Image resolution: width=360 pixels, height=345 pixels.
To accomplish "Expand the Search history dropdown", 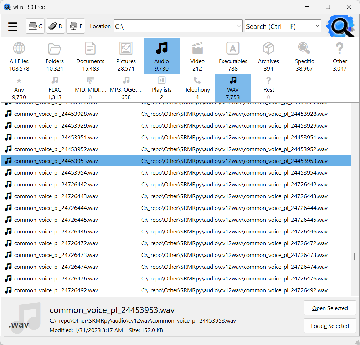I will 317,26.
